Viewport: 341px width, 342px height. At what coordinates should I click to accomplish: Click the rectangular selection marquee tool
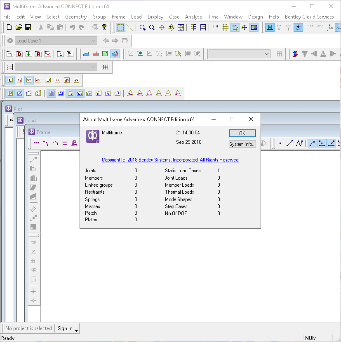coord(120,28)
